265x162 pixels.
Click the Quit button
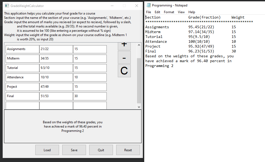pos(101,150)
